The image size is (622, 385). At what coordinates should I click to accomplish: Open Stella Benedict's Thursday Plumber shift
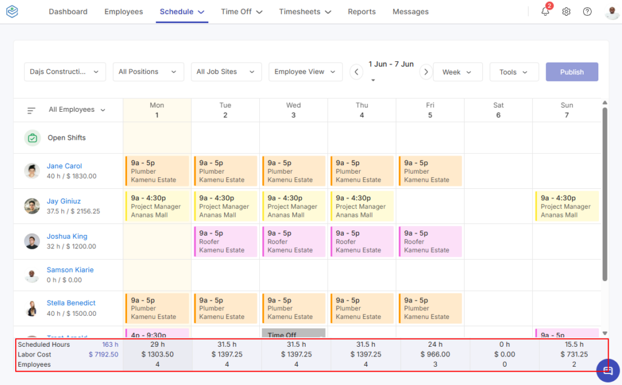[x=362, y=308]
